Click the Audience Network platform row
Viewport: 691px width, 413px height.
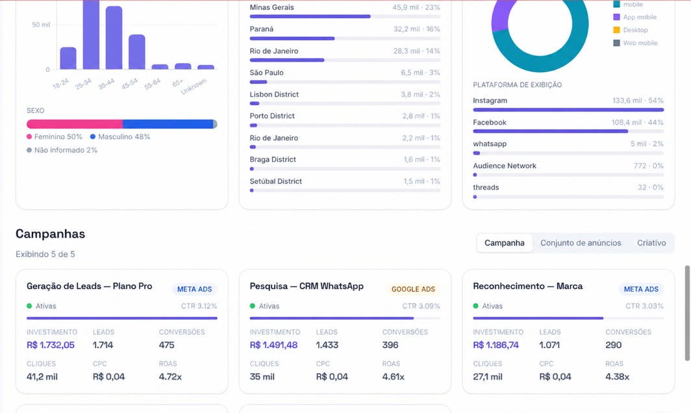[x=568, y=169]
